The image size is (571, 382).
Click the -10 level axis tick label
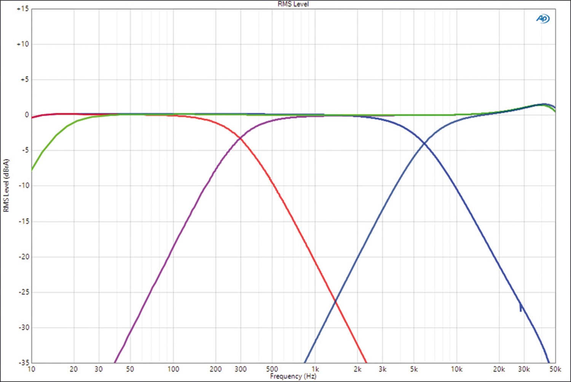pyautogui.click(x=24, y=185)
